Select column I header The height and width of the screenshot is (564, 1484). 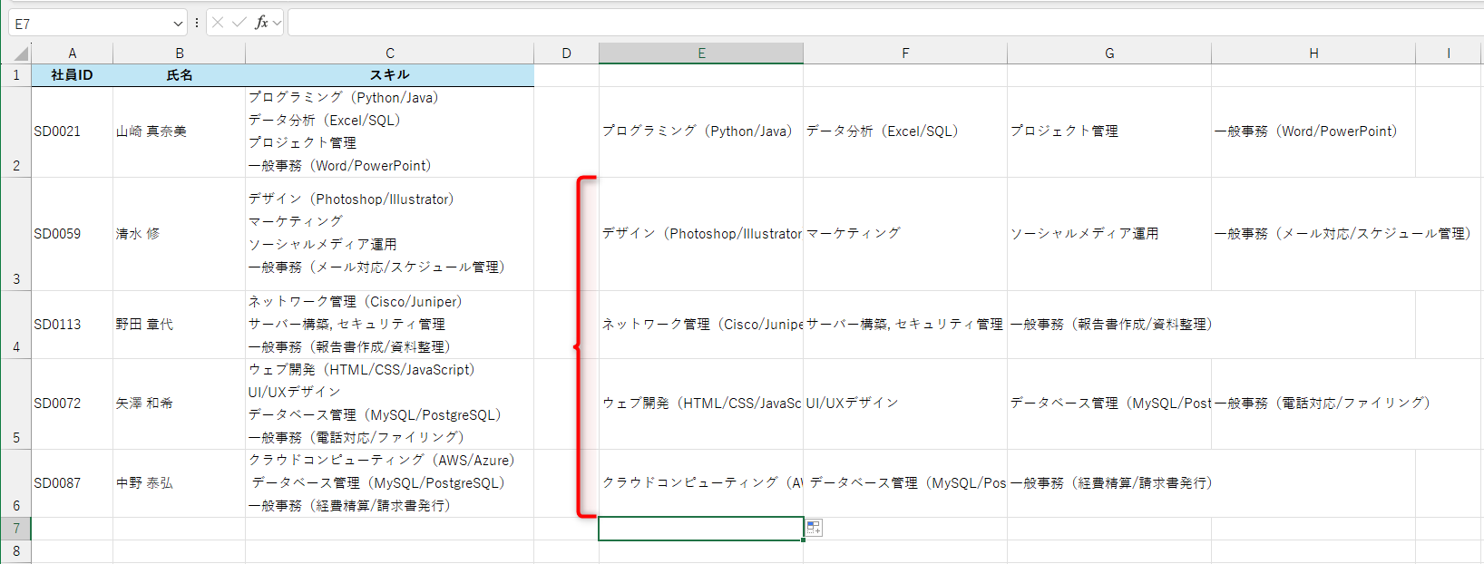click(x=1449, y=53)
